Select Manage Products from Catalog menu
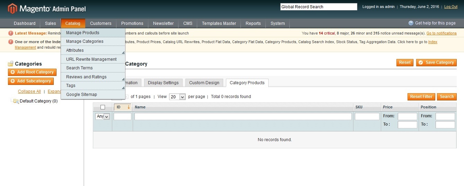The height and width of the screenshot is (186, 464). point(82,33)
